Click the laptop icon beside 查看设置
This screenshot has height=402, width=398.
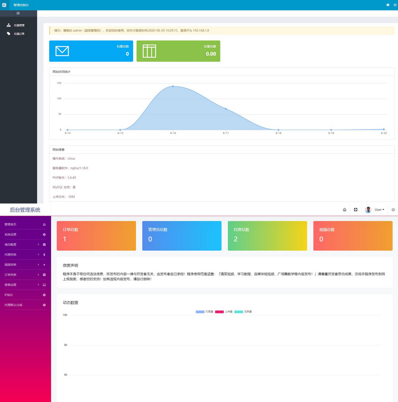(44, 285)
